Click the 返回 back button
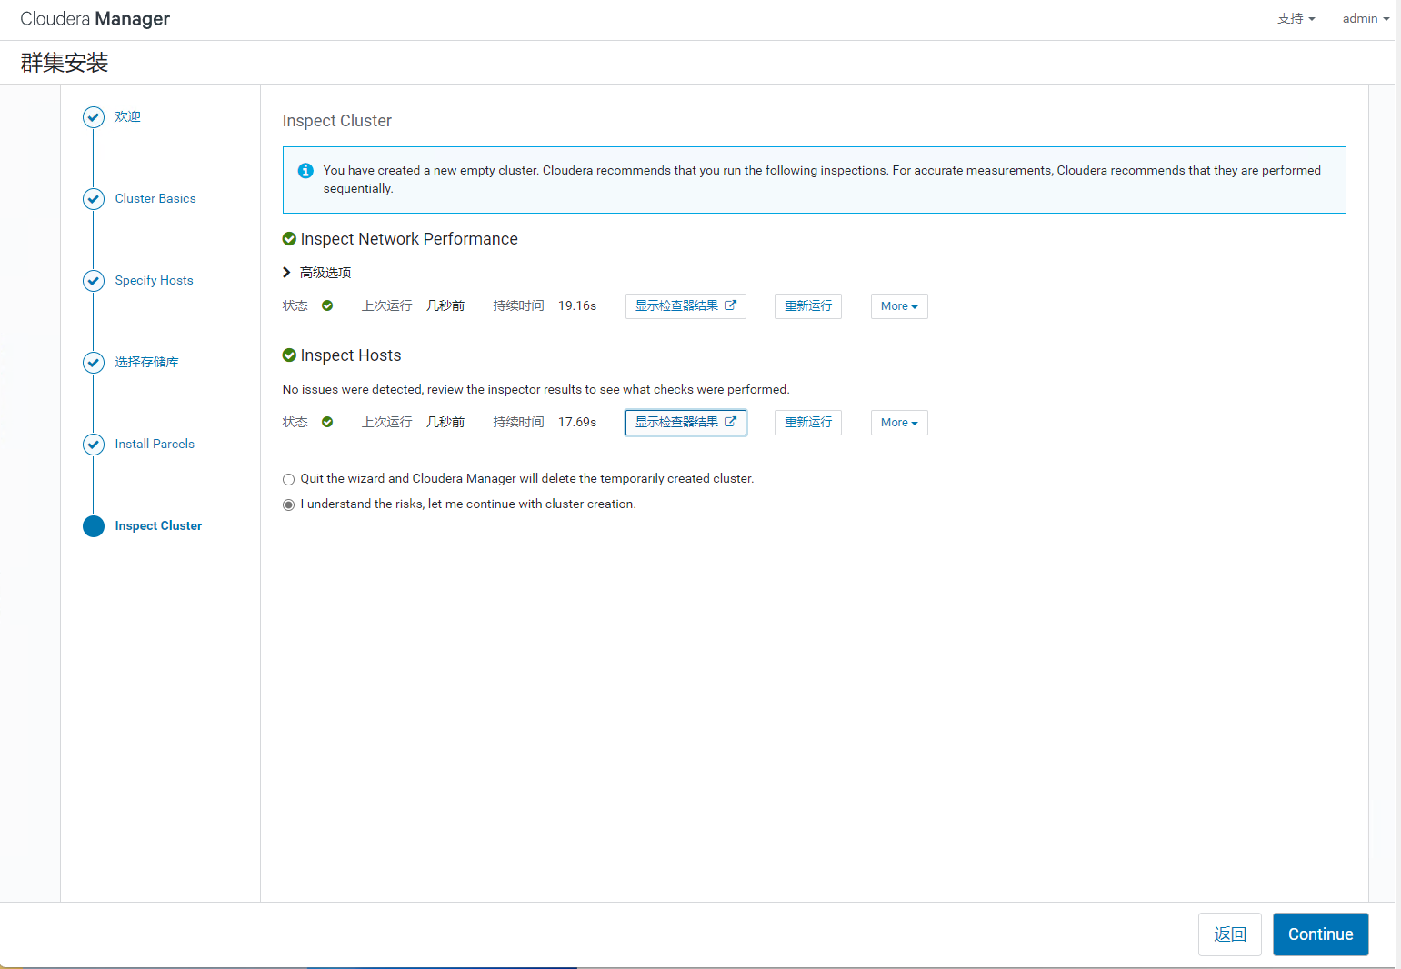1401x969 pixels. pos(1229,934)
